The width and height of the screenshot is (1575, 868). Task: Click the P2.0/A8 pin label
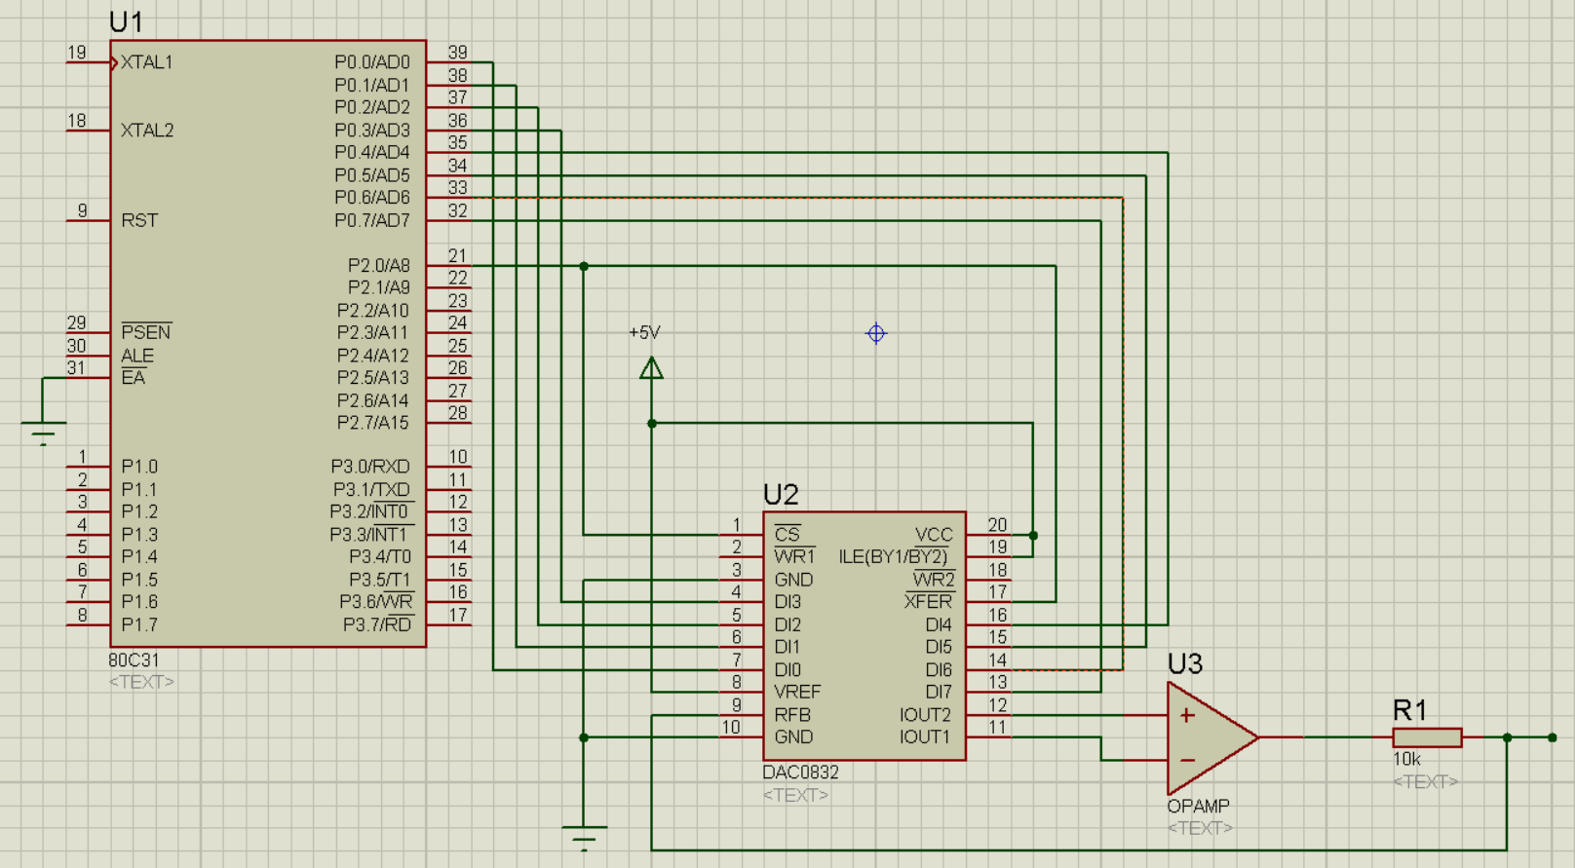(x=379, y=266)
